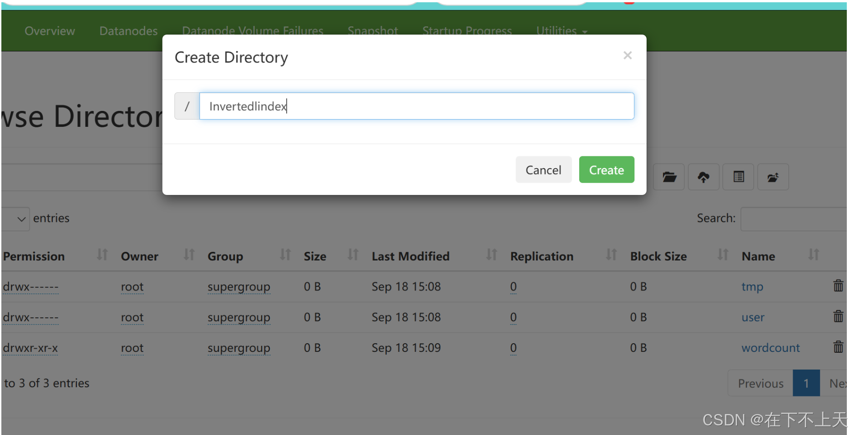850x435 pixels.
Task: Sort by the Size column arrows
Action: pos(353,255)
